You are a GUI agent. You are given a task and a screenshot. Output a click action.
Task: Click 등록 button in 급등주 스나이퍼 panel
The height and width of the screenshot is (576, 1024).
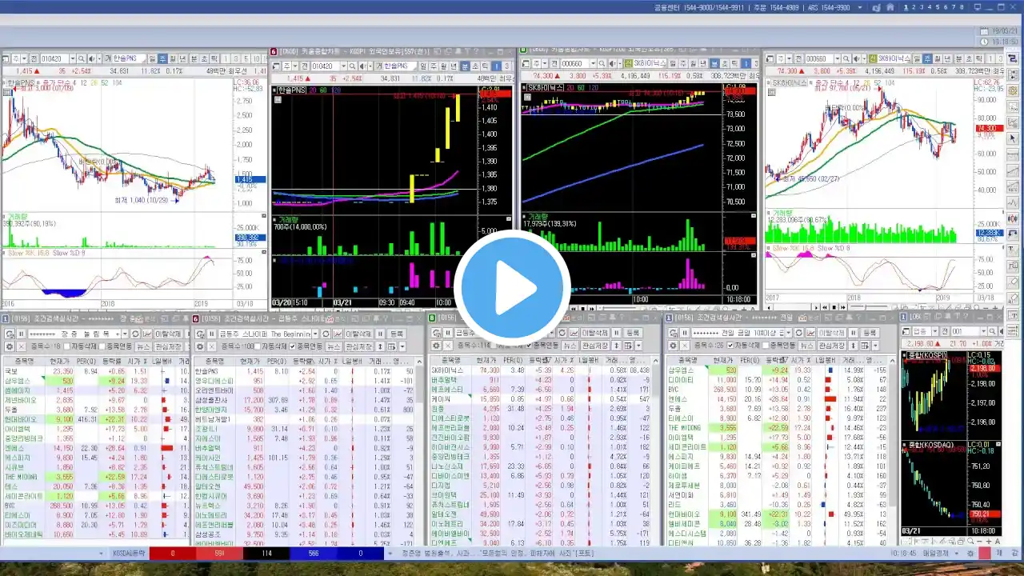pos(396,333)
